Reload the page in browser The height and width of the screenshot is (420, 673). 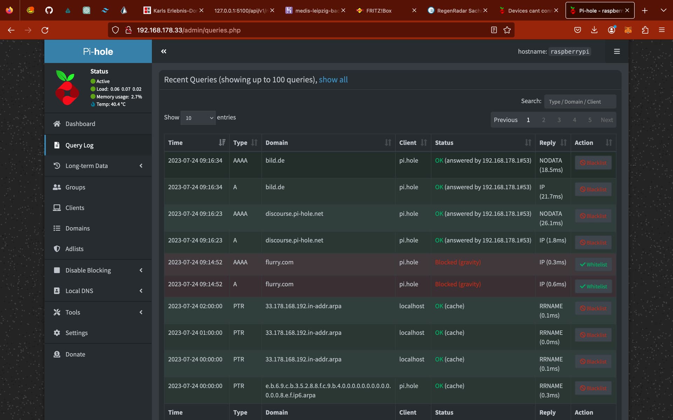coord(45,30)
